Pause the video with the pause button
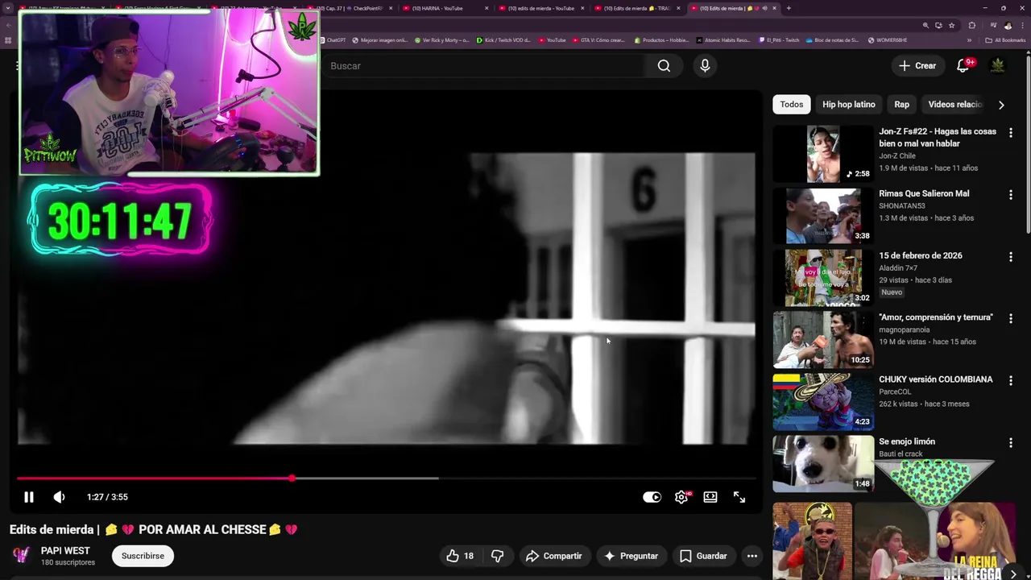This screenshot has height=580, width=1031. tap(29, 497)
